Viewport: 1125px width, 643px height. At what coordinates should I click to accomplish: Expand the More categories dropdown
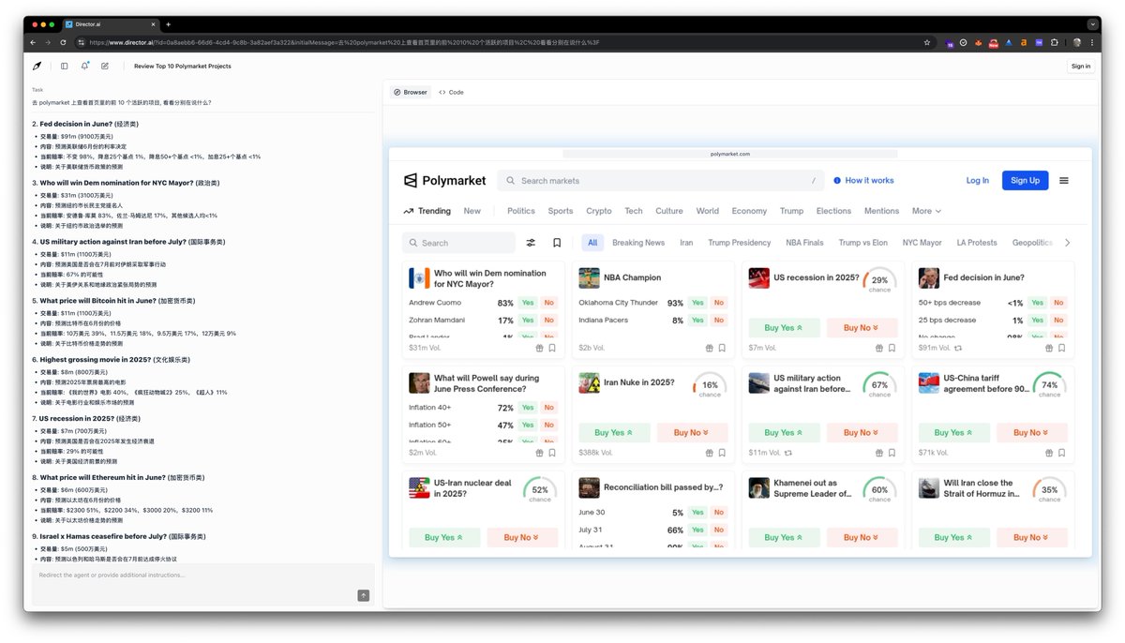(926, 211)
